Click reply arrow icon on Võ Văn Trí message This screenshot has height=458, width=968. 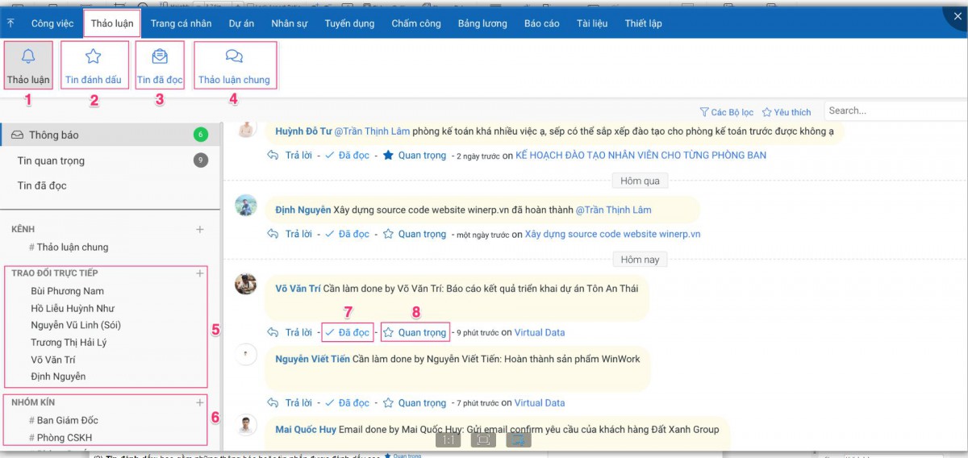(273, 332)
